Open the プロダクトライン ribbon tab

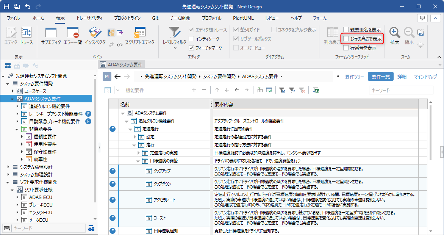tap(127, 18)
